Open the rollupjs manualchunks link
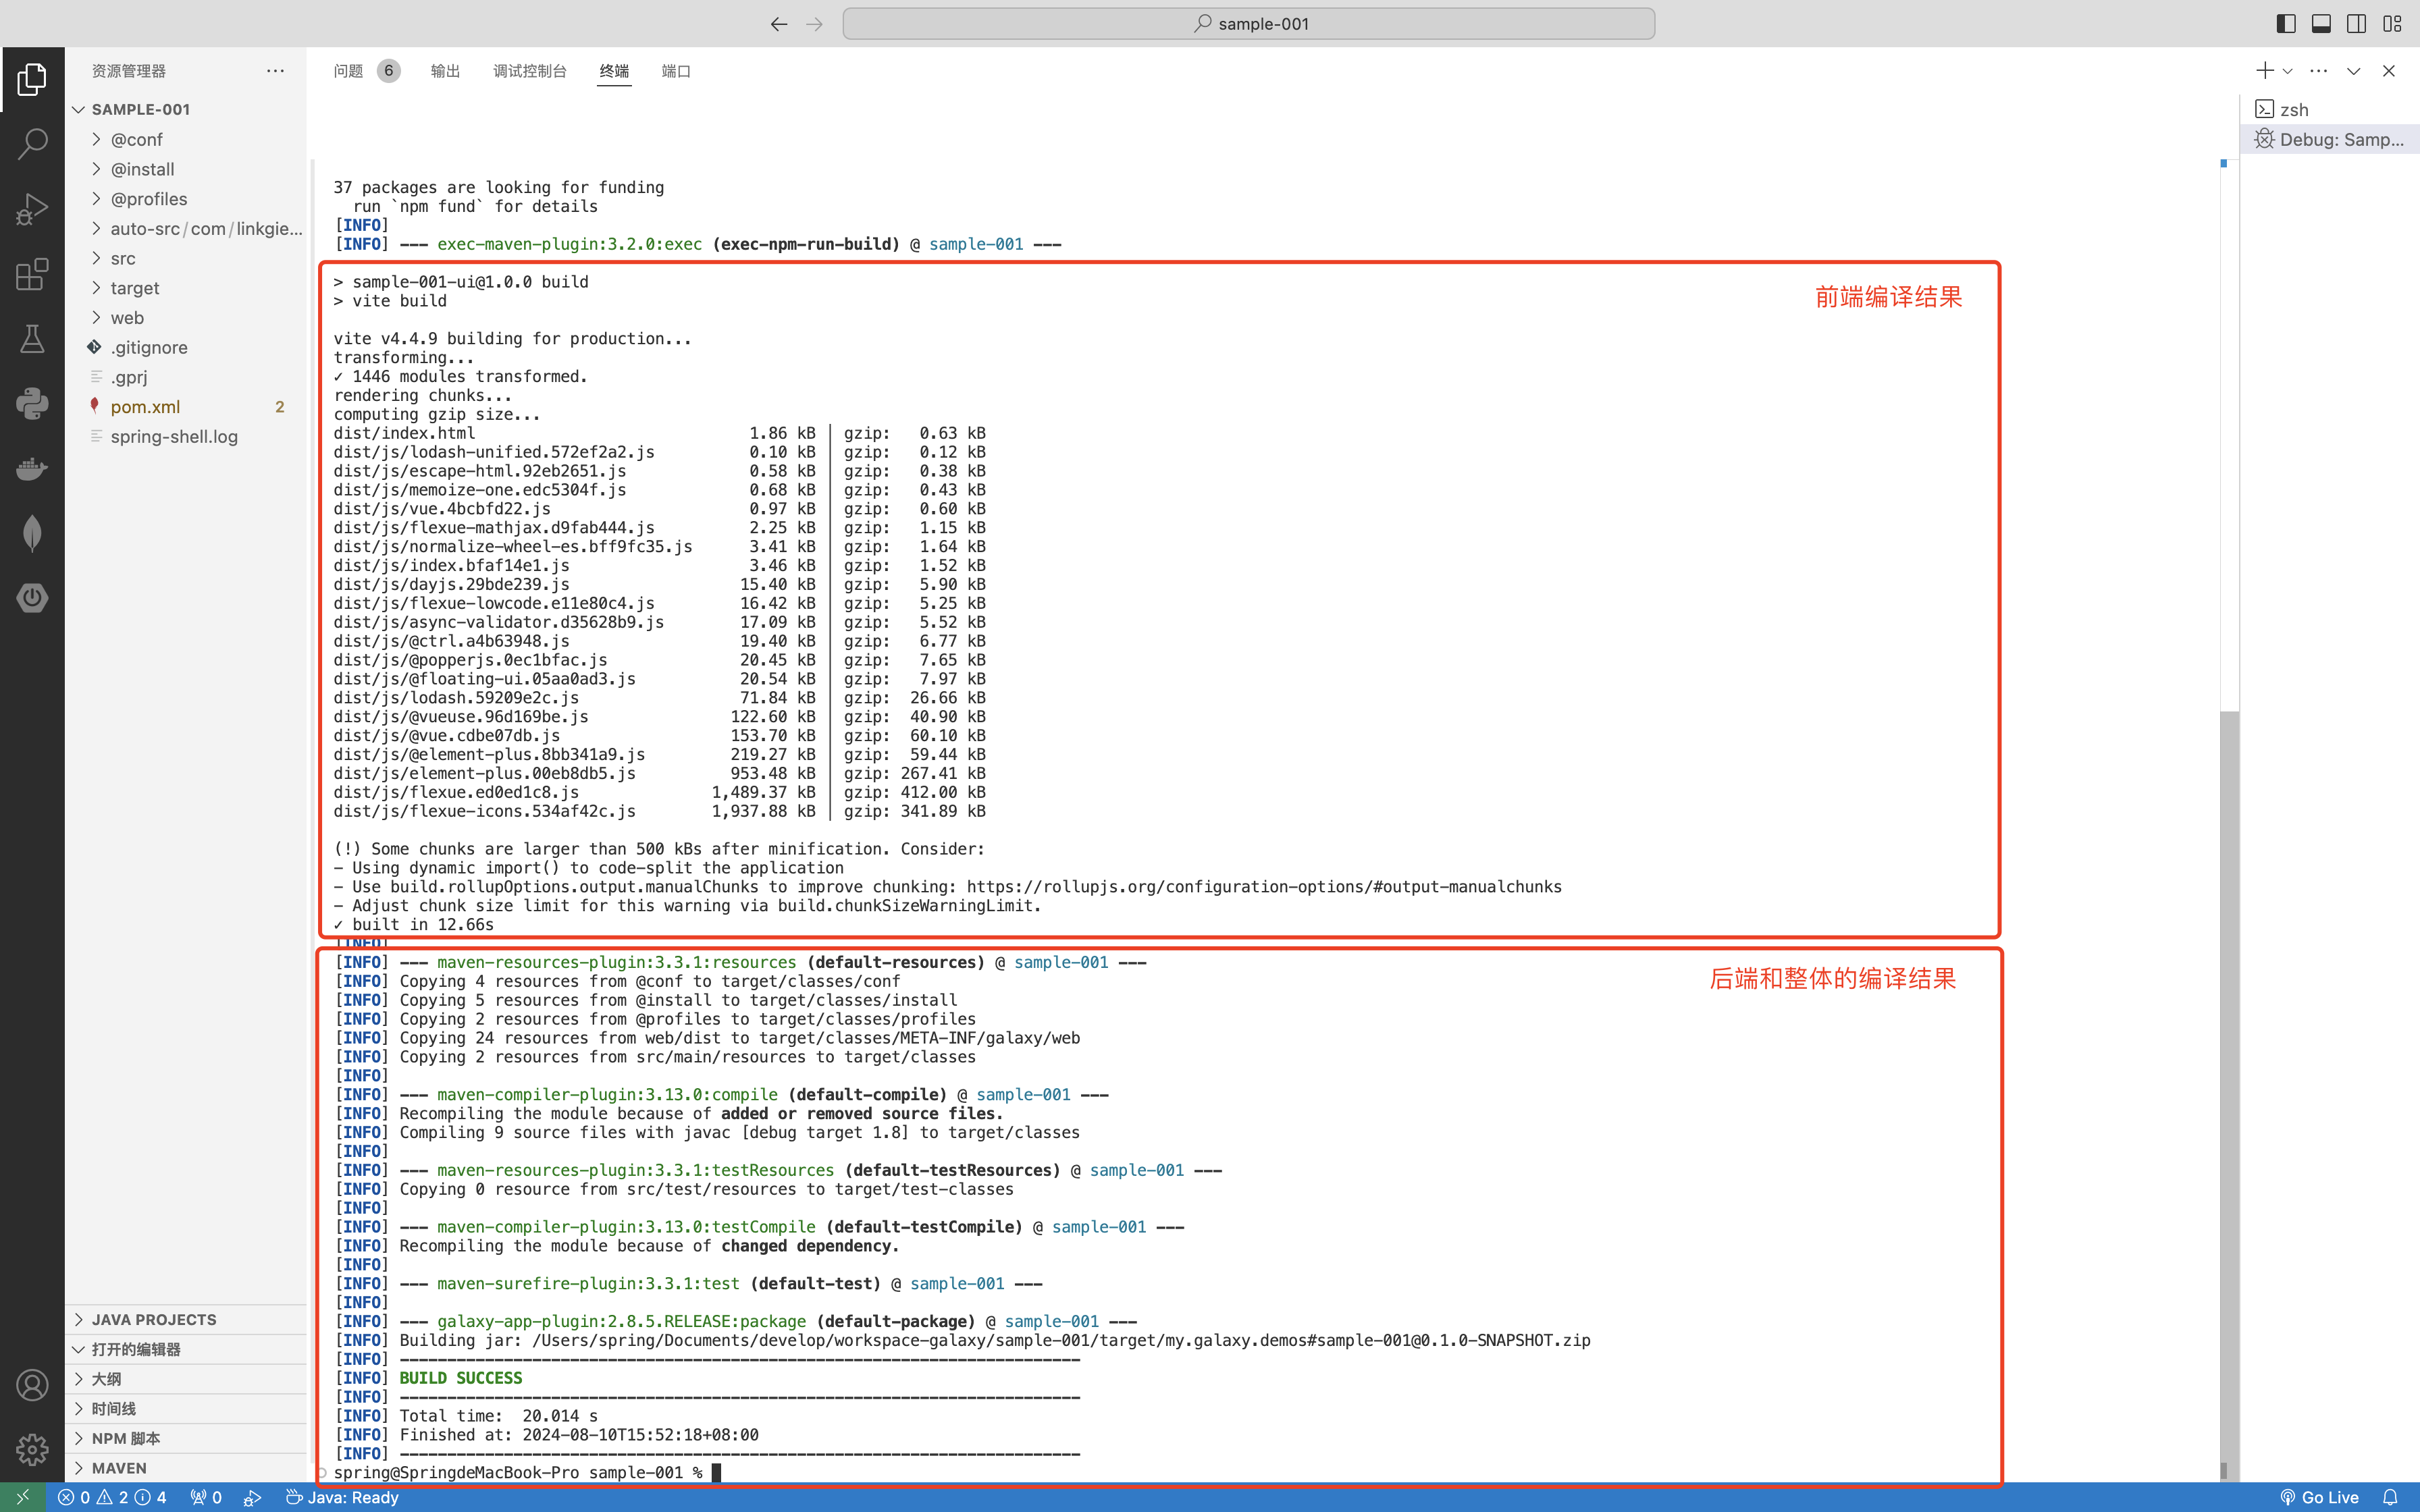Image resolution: width=2420 pixels, height=1512 pixels. coord(1264,887)
